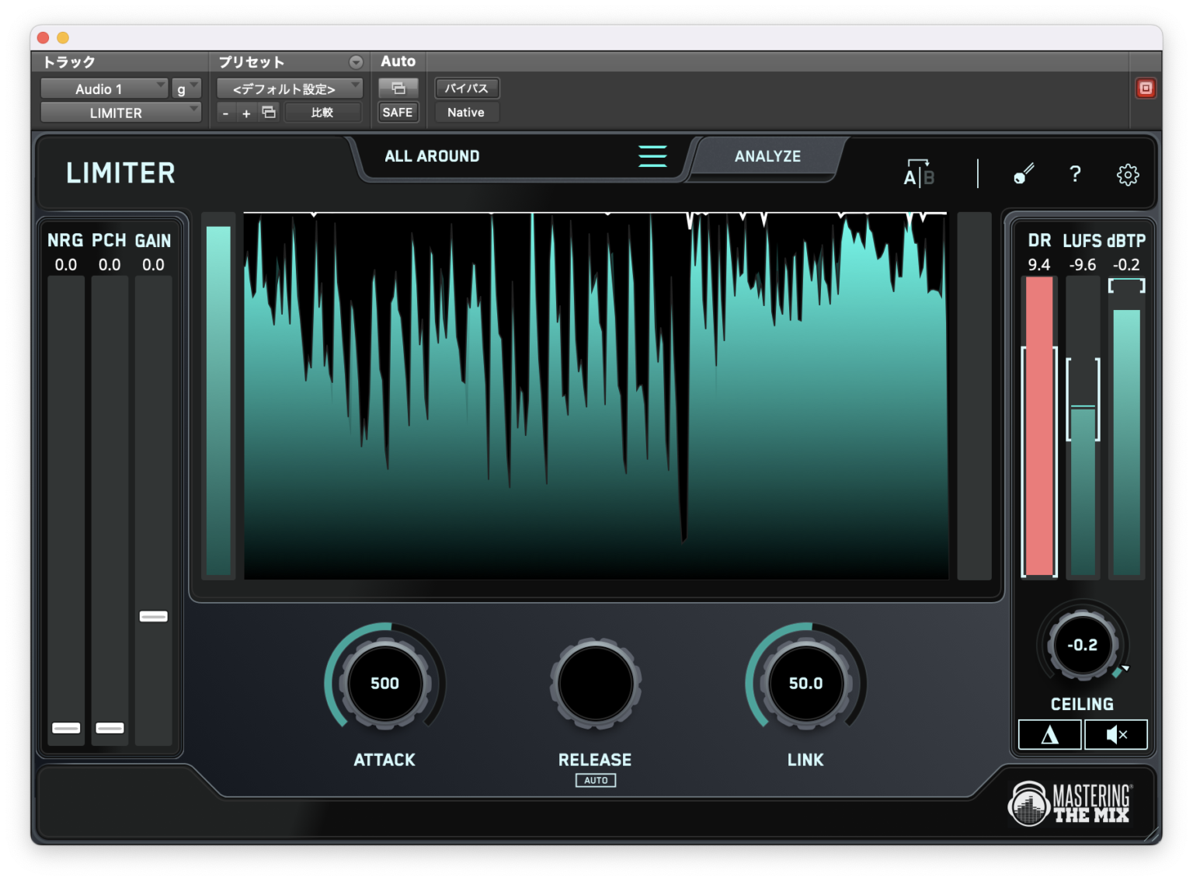
Task: Click the pin/key tool icon near the help icon
Action: coord(1023,174)
